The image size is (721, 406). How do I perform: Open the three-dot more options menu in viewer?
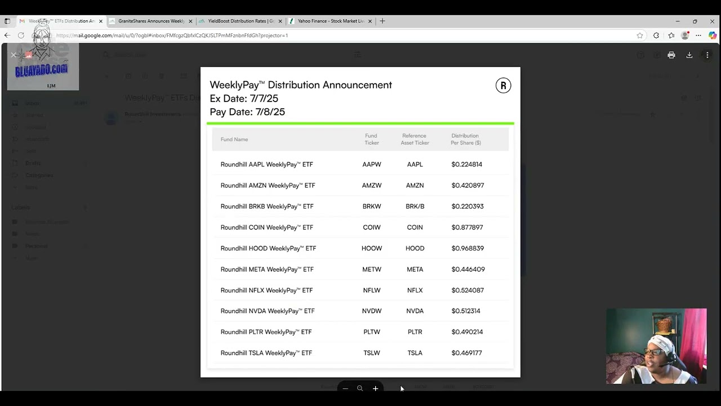707,55
